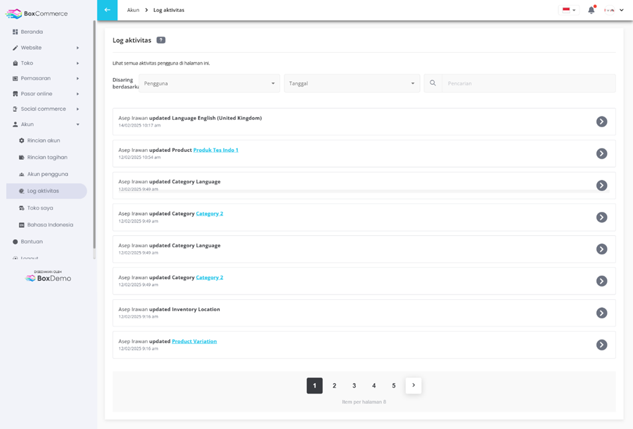Go to pagination page 5

394,386
